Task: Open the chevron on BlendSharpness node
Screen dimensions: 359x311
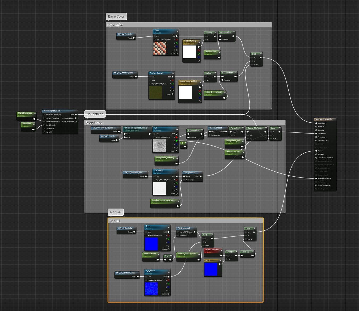Action: tap(35, 114)
